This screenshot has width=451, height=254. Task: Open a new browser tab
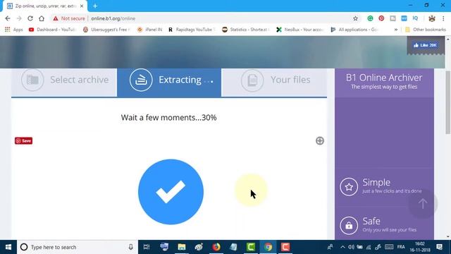(95, 6)
